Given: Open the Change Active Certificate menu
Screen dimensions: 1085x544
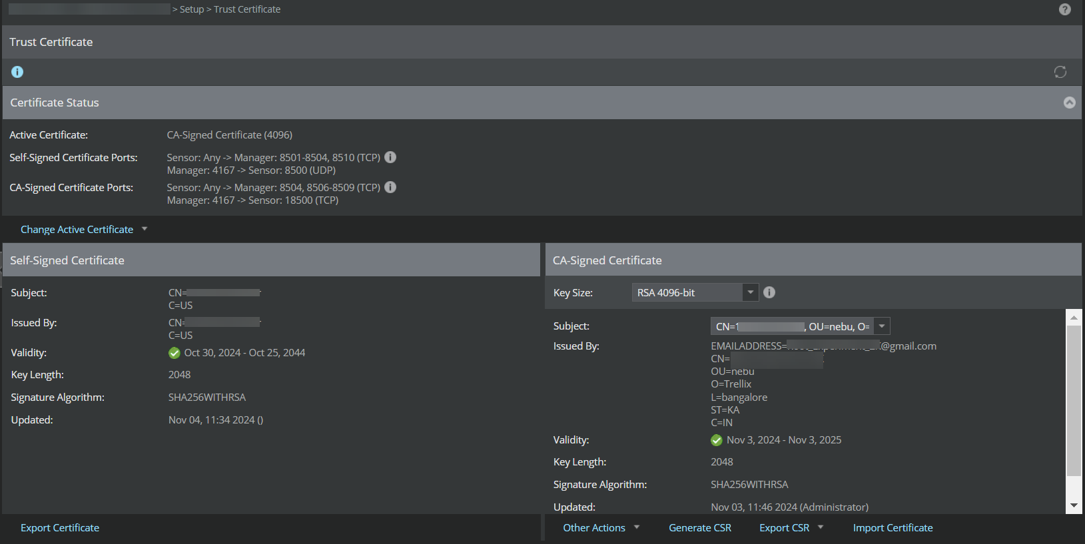Looking at the screenshot, I should point(84,229).
